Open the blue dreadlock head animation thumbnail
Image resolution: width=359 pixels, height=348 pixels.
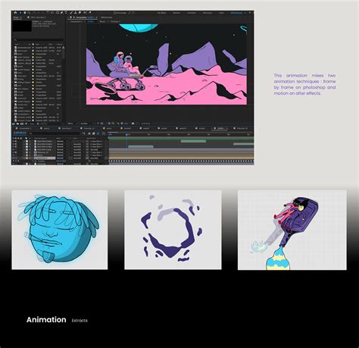click(60, 230)
